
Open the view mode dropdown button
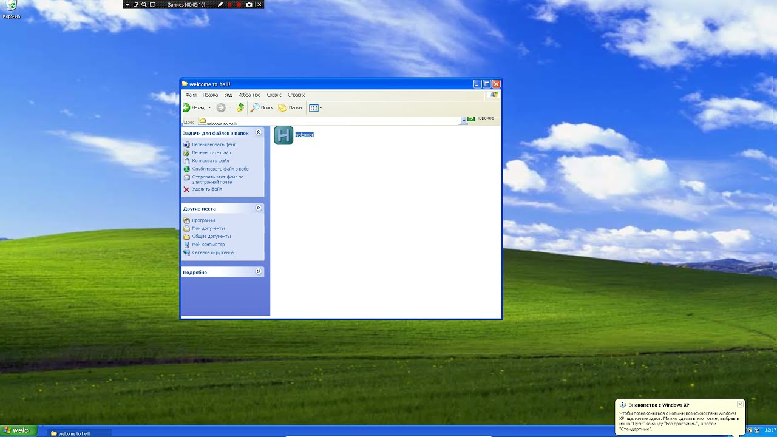[315, 107]
